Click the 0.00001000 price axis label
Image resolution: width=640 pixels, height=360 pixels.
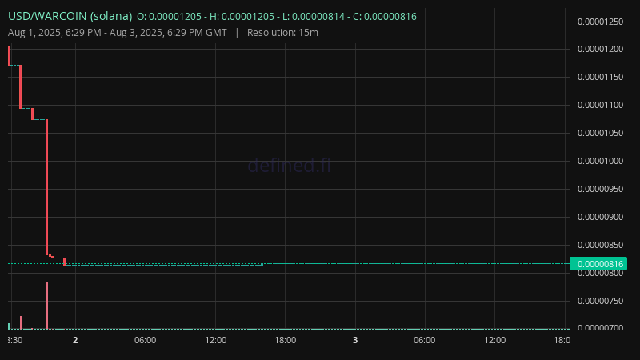coord(601,162)
